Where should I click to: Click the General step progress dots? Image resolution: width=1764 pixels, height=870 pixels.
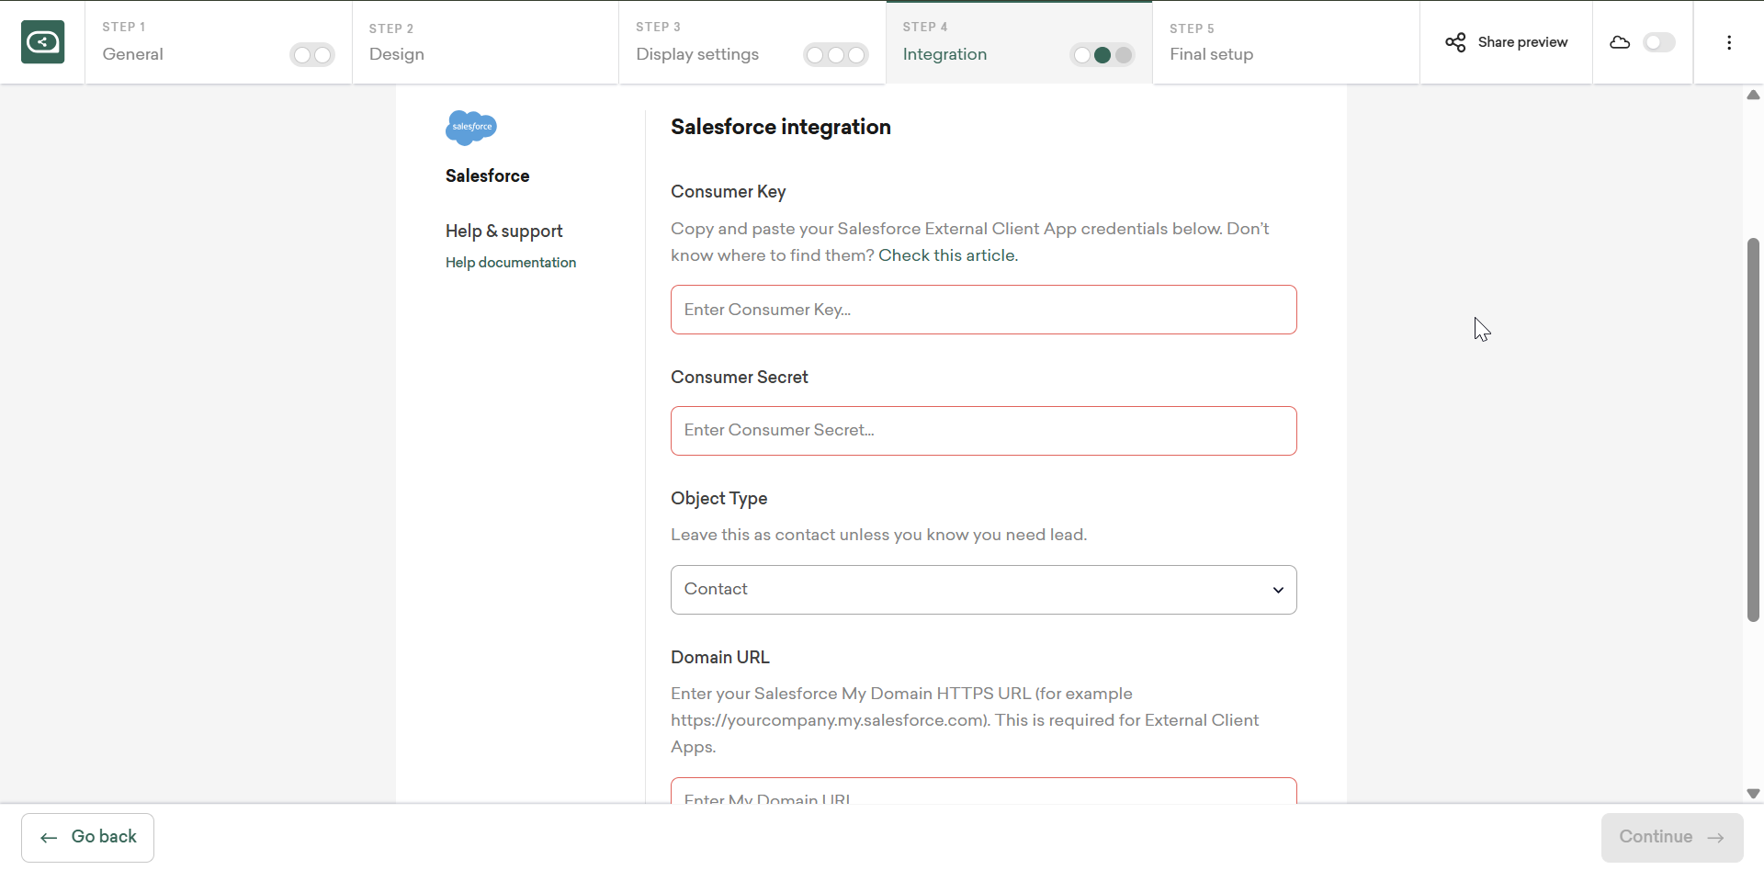tap(312, 55)
